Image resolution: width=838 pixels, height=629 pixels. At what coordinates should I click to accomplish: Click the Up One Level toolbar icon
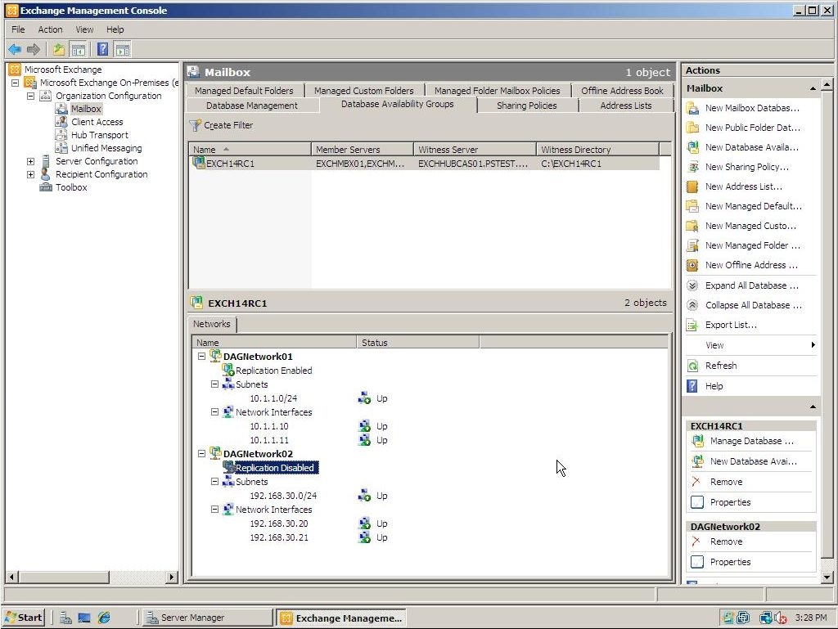pos(58,50)
